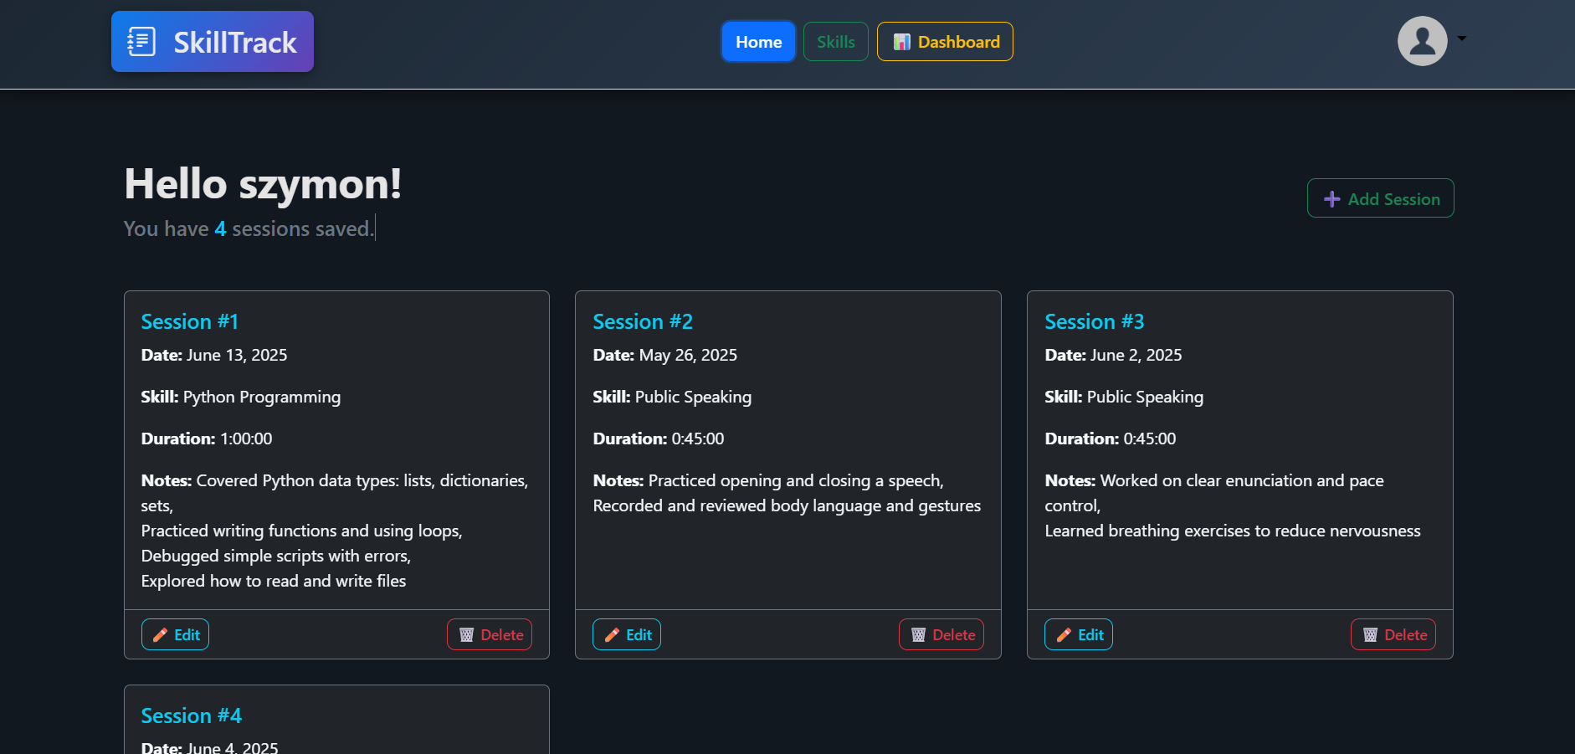Image resolution: width=1575 pixels, height=754 pixels.
Task: Click the Session #4 heading
Action: (x=191, y=716)
